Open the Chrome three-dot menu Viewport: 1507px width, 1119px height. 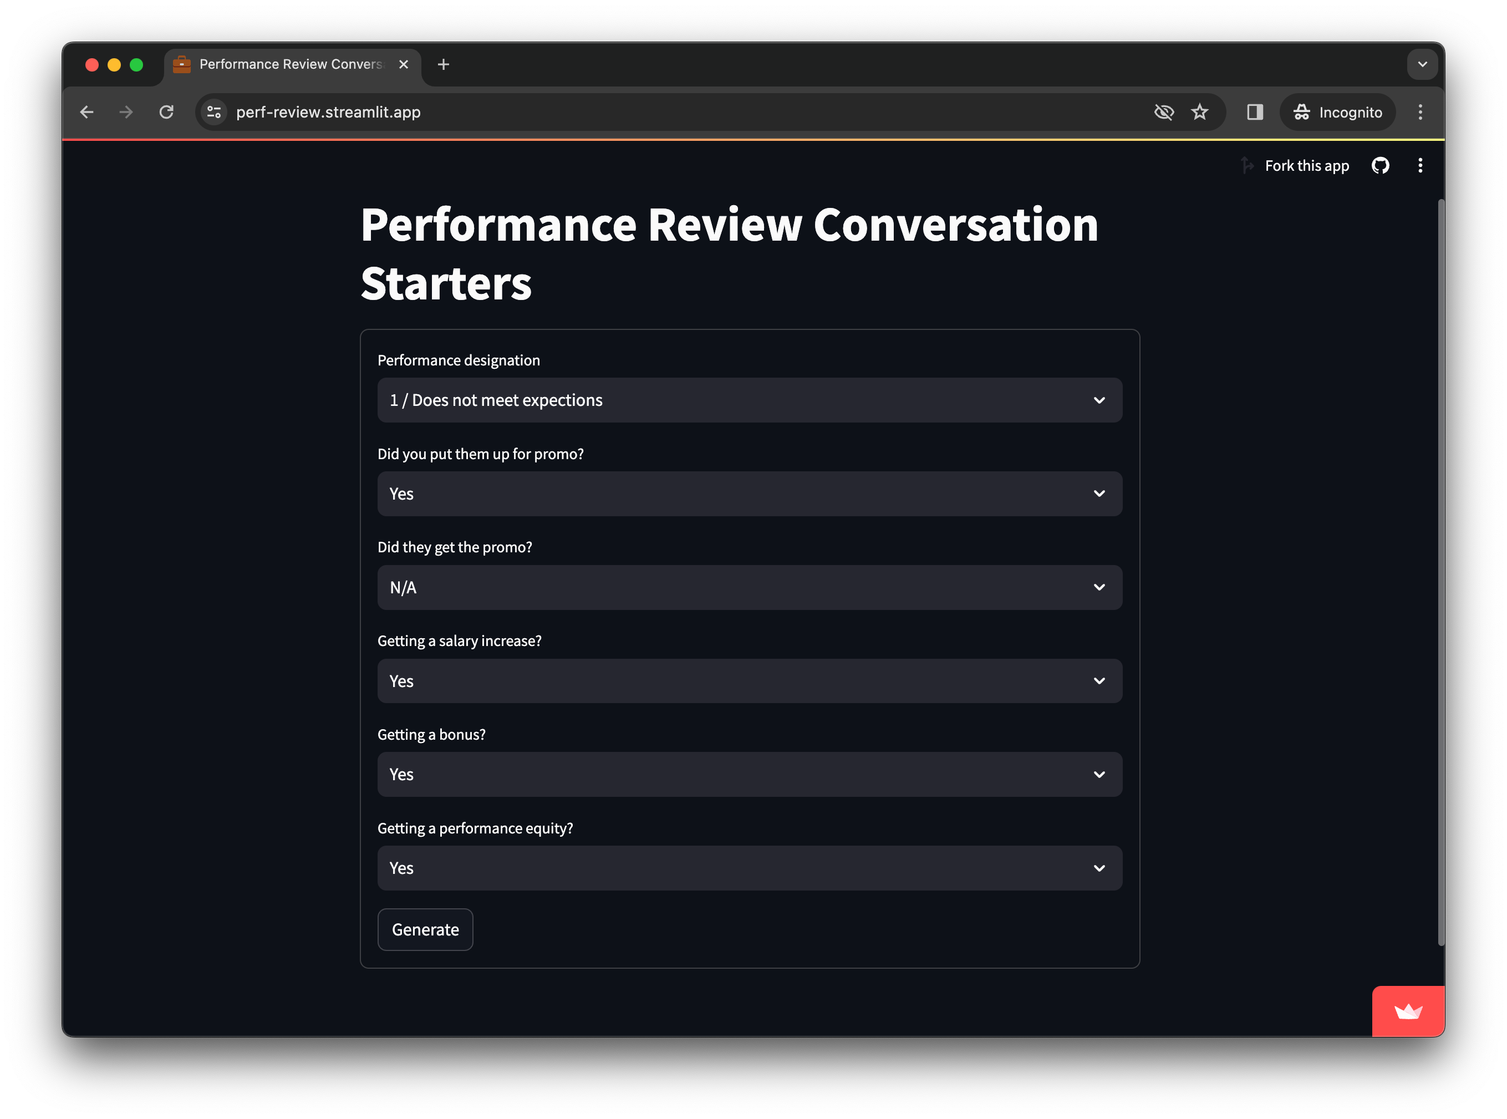[x=1421, y=112]
